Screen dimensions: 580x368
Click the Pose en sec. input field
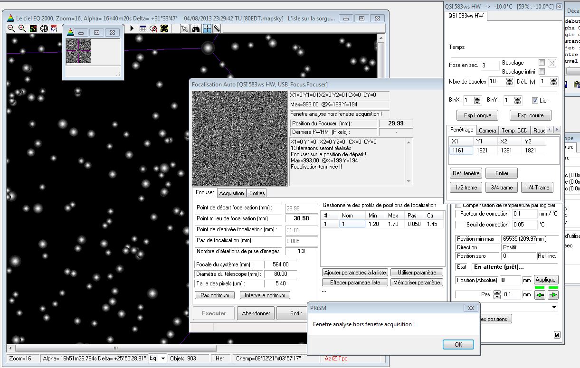point(489,66)
